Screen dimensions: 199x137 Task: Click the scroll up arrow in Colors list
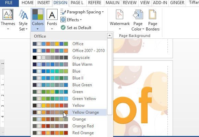point(109,36)
